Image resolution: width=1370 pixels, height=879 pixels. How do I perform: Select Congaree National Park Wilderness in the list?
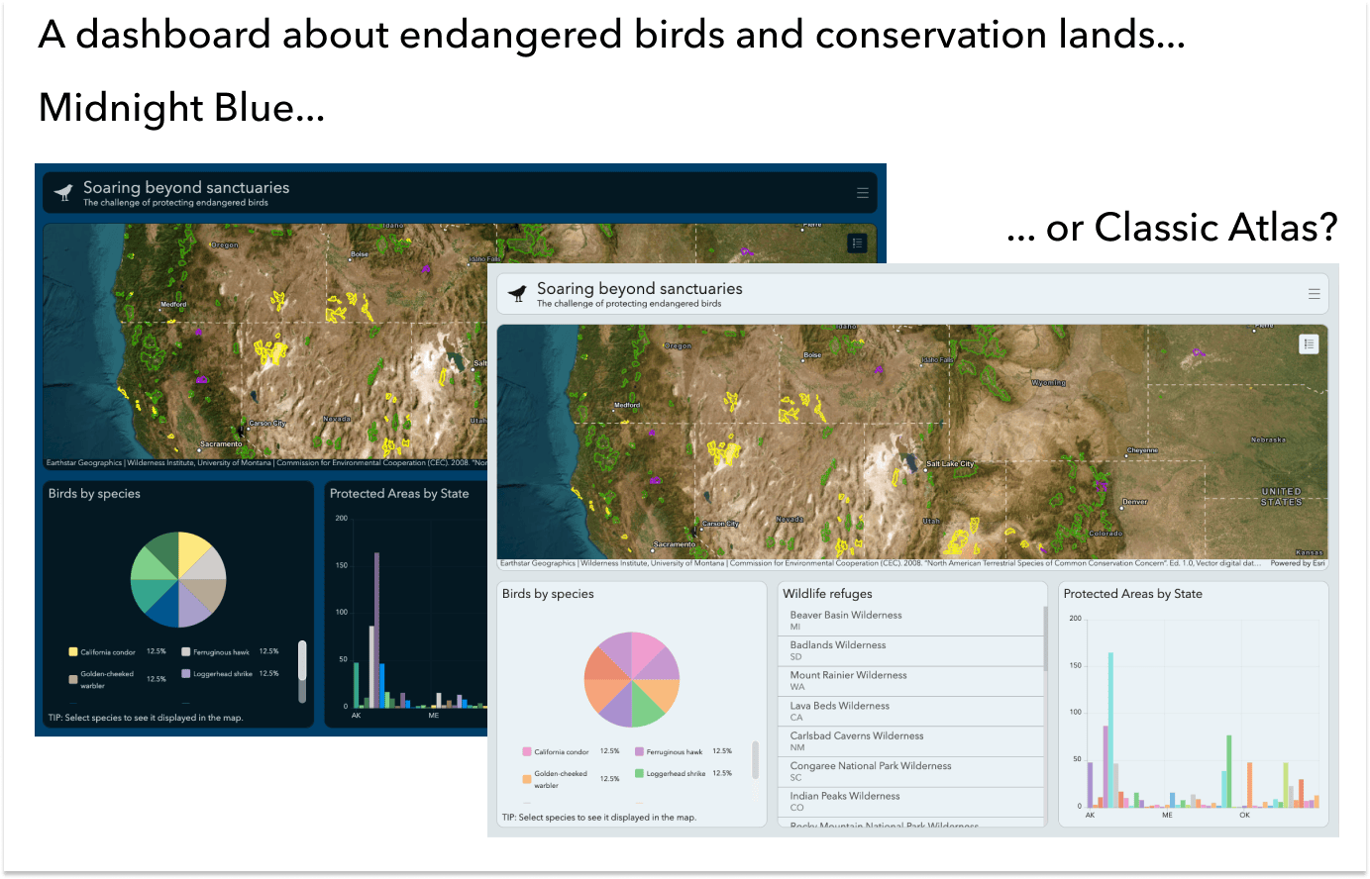pos(910,772)
